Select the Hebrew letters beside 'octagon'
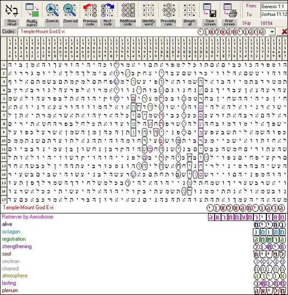Image resolution: width=288 pixels, height=295 pixels. coord(269,232)
